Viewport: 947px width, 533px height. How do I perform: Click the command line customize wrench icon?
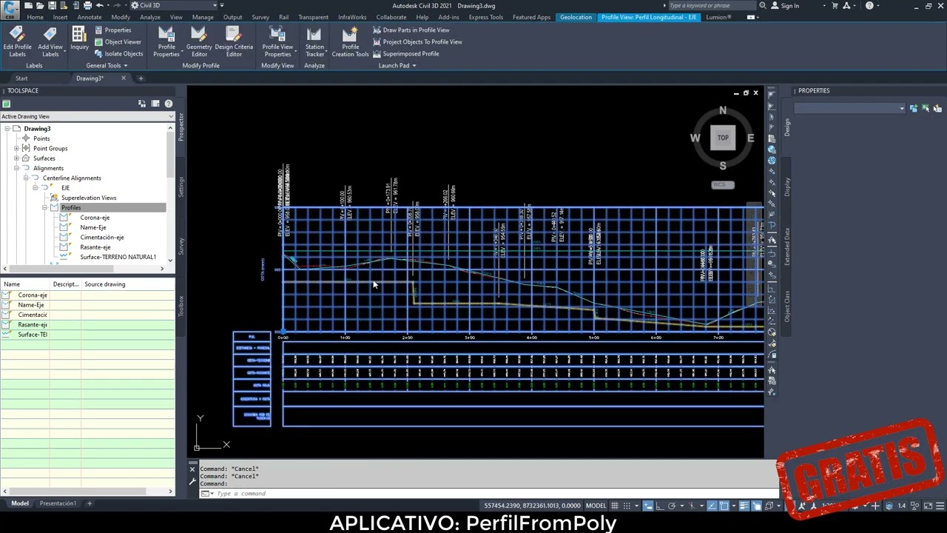[192, 481]
